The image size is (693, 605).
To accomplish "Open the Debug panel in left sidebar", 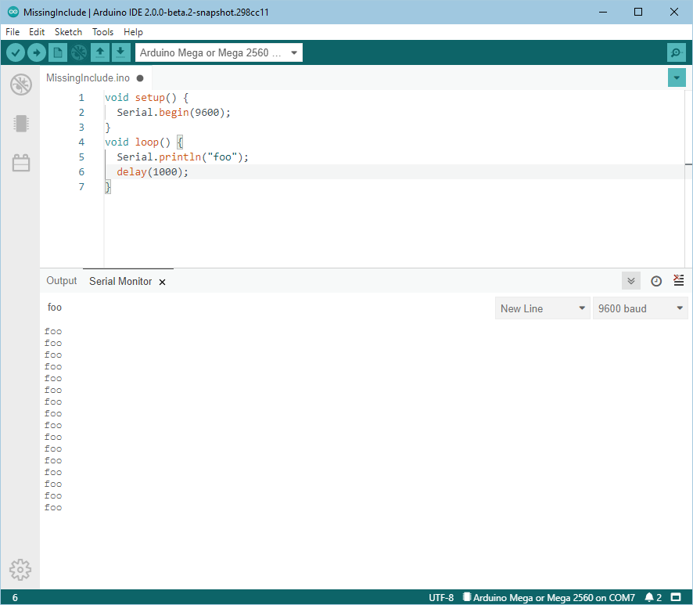I will (x=21, y=85).
